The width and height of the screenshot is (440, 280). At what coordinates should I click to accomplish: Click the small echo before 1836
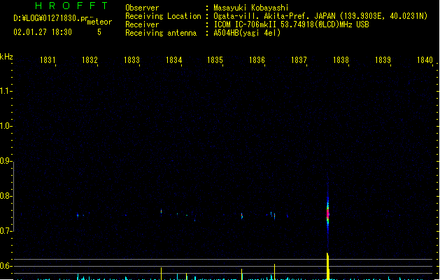(241, 216)
